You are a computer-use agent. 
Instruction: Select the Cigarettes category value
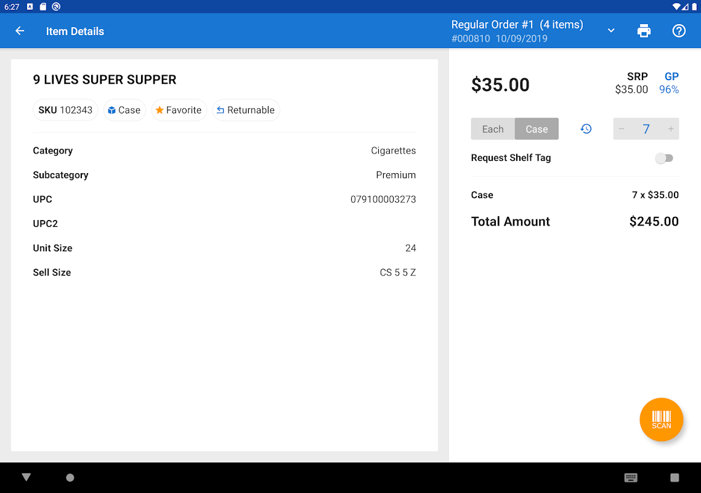click(394, 151)
